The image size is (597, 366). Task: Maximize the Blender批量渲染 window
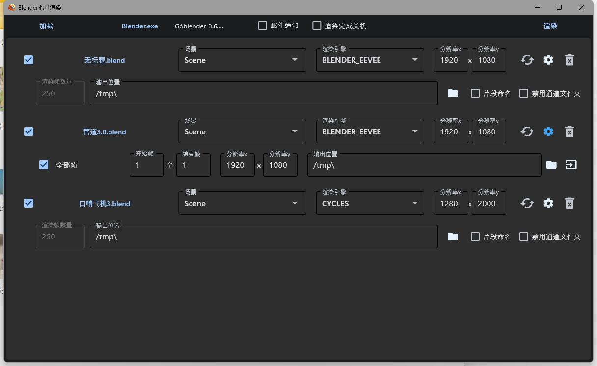[559, 7]
